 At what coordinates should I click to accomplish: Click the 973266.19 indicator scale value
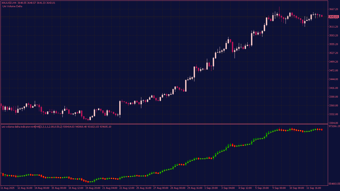pyautogui.click(x=334, y=127)
